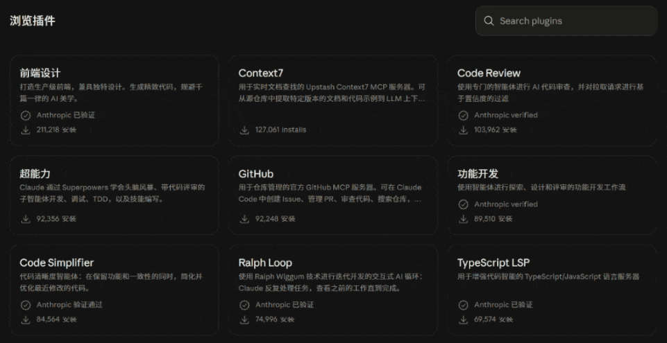667x343 pixels.
Task: Open the 前端设计 plugin title
Action: (x=40, y=73)
